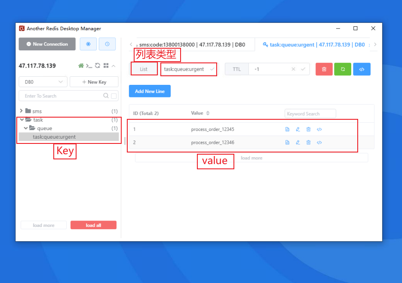Open the settings gear icon button
The image size is (402, 283).
tap(88, 44)
